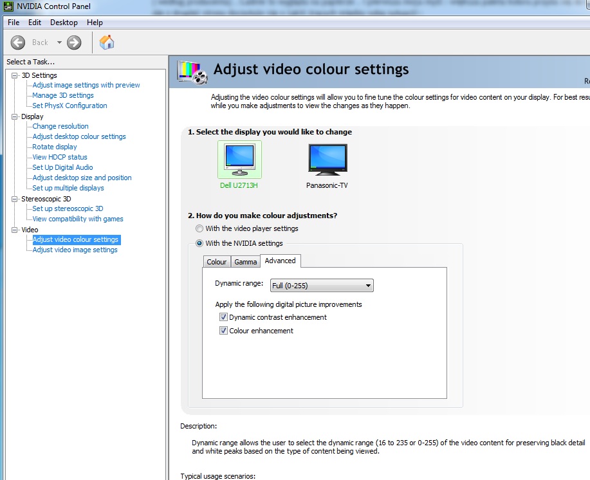The height and width of the screenshot is (480, 590).
Task: Open the Back history dropdown arrow
Action: tap(59, 42)
